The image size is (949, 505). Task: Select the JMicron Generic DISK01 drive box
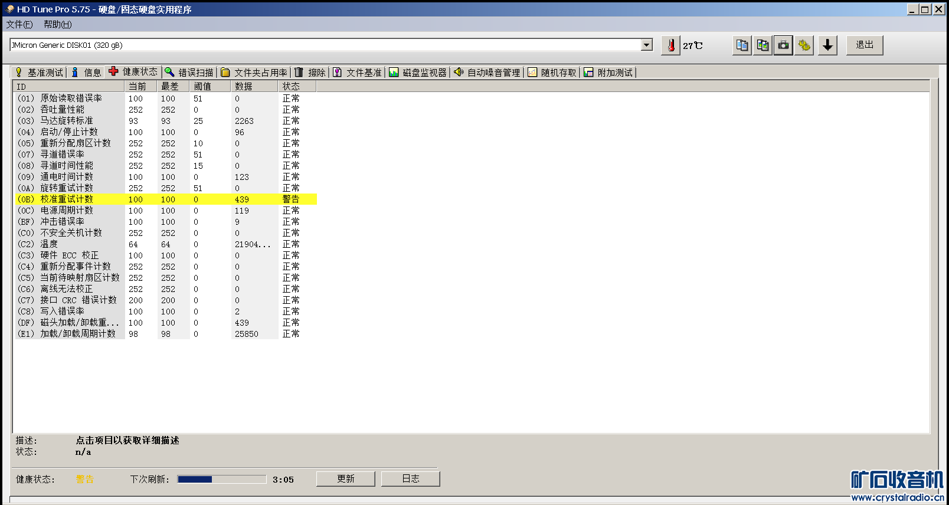coord(331,45)
